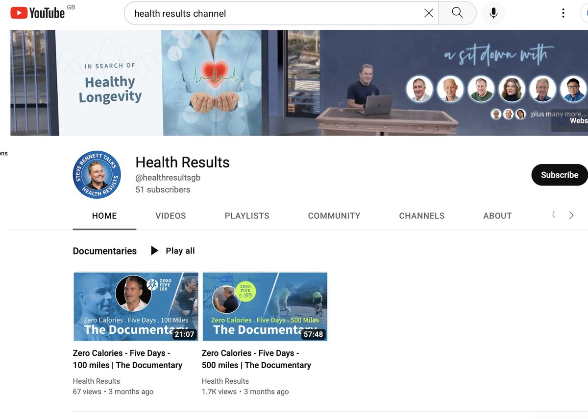The width and height of the screenshot is (588, 419).
Task: Open the ABOUT tab
Action: pos(497,216)
